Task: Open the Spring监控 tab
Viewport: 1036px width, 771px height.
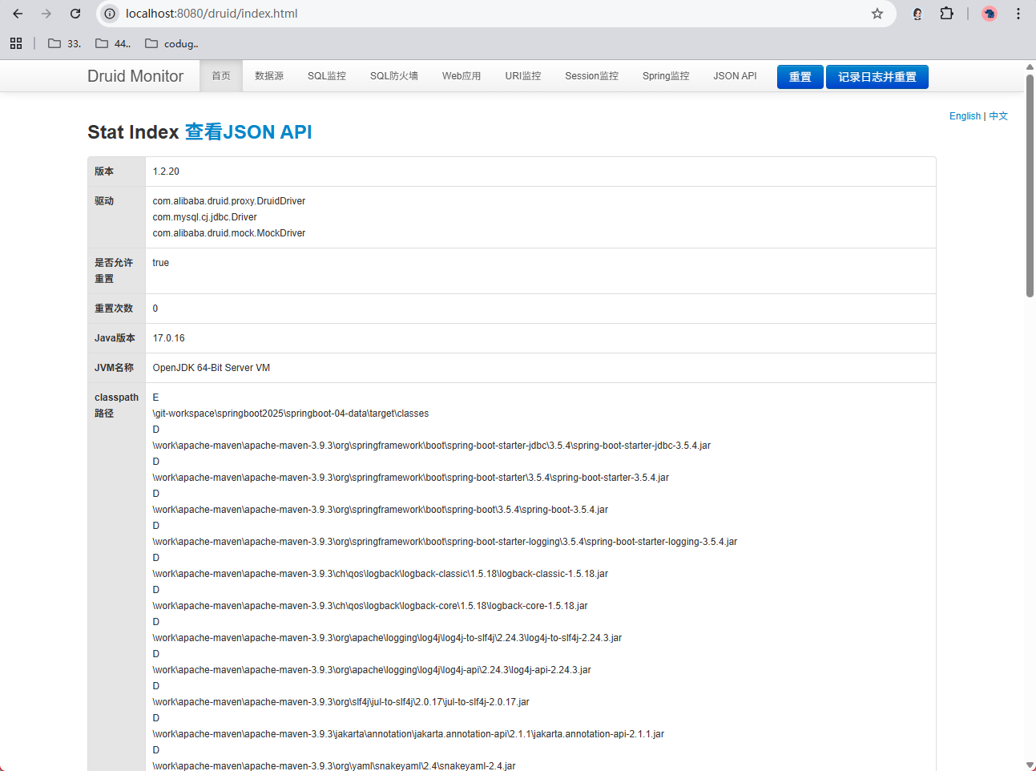Action: click(666, 76)
